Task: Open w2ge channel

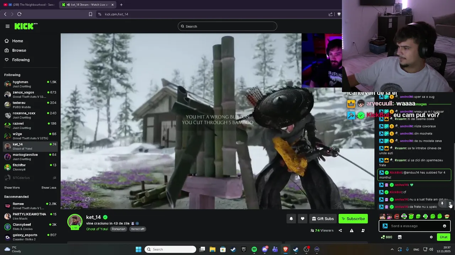Action: [x=30, y=136]
